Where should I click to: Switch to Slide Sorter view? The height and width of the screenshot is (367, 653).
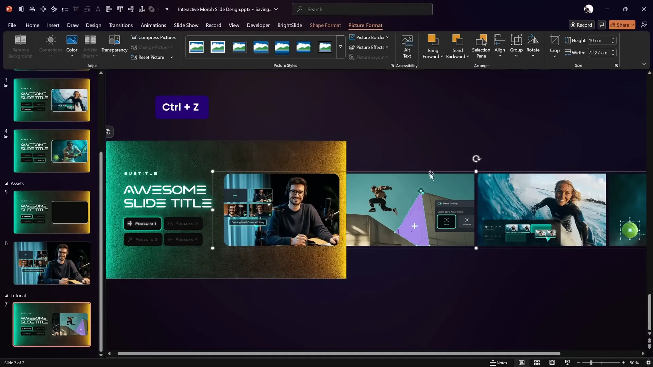(x=537, y=363)
